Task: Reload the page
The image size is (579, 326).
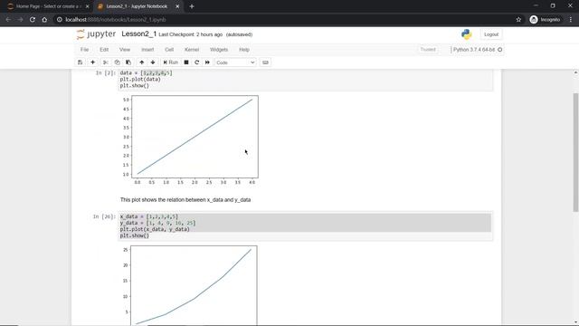Action: [33, 20]
